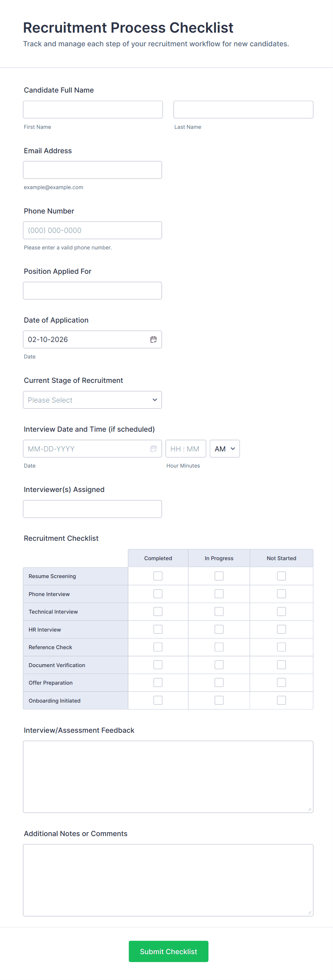Expand Current Stage of Recruitment dropdown

coord(92,400)
